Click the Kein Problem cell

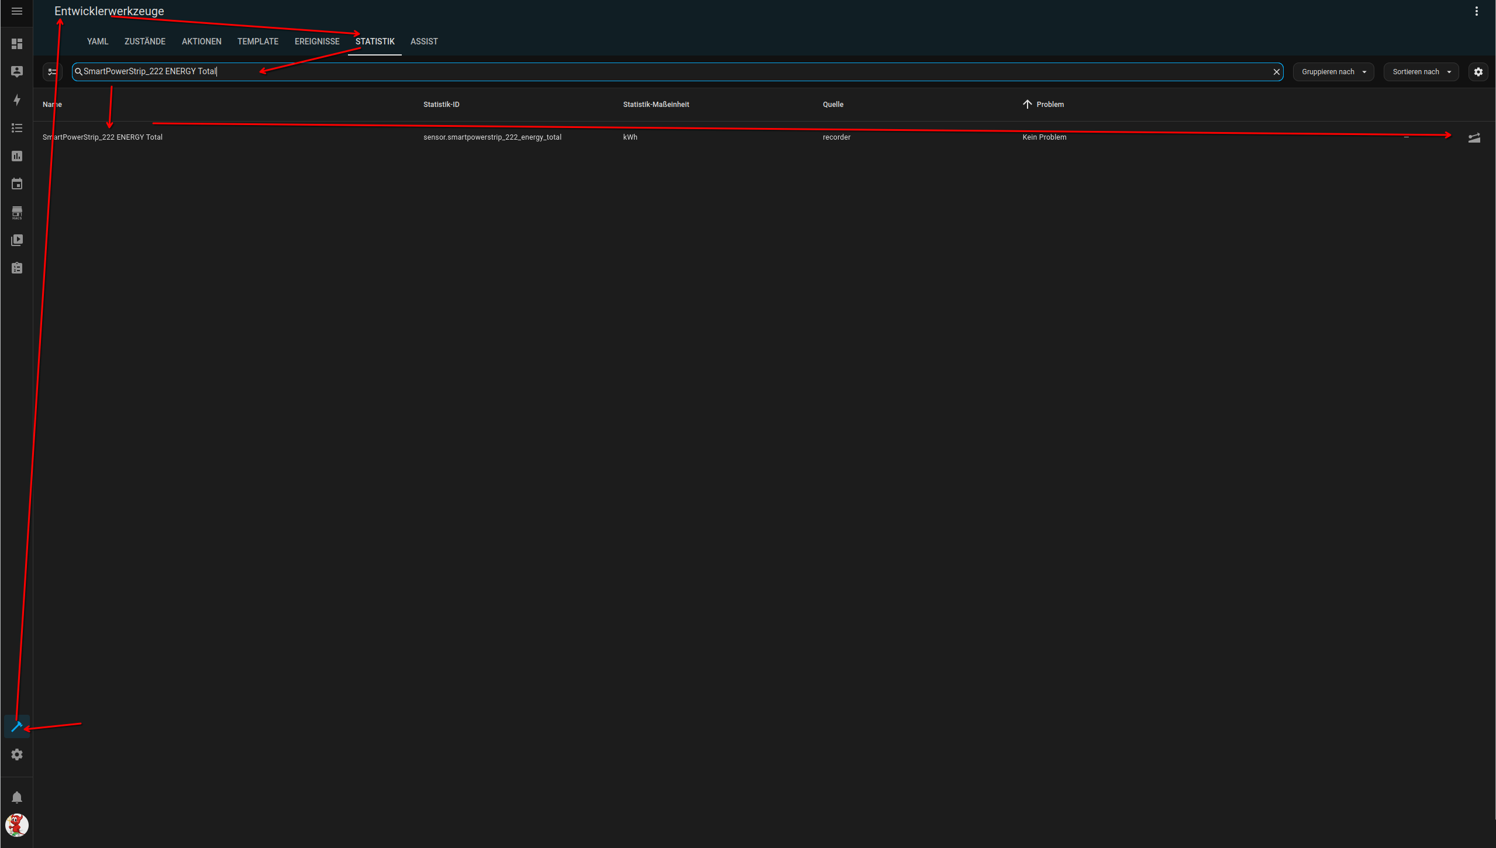pos(1045,137)
